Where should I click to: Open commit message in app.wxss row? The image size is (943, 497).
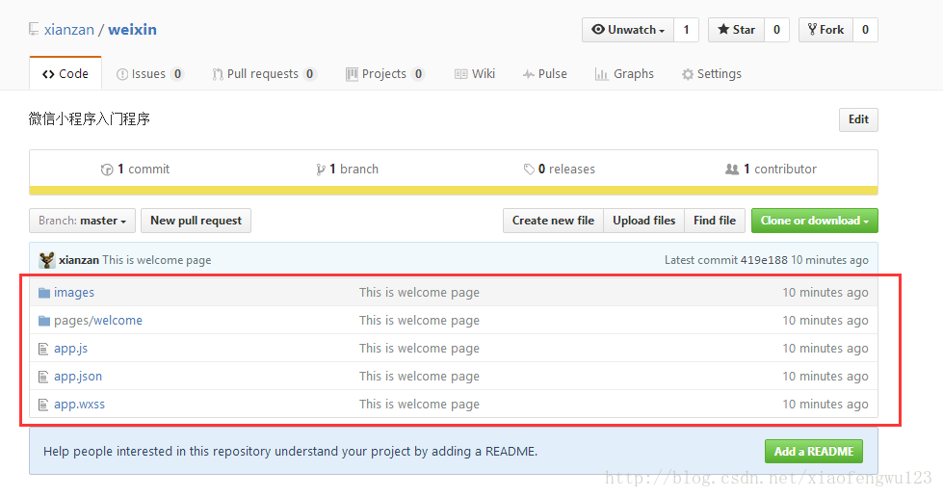pos(419,405)
